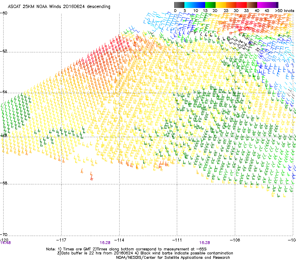This screenshot has height=260, width=296.
Task: Click the purple 16:28 time near -111
Action: (205, 243)
